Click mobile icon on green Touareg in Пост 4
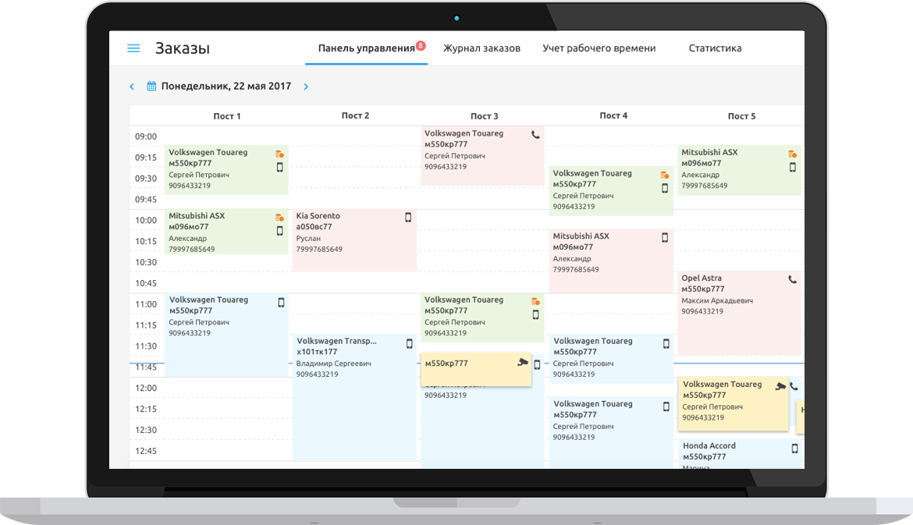The height and width of the screenshot is (525, 913). click(665, 188)
